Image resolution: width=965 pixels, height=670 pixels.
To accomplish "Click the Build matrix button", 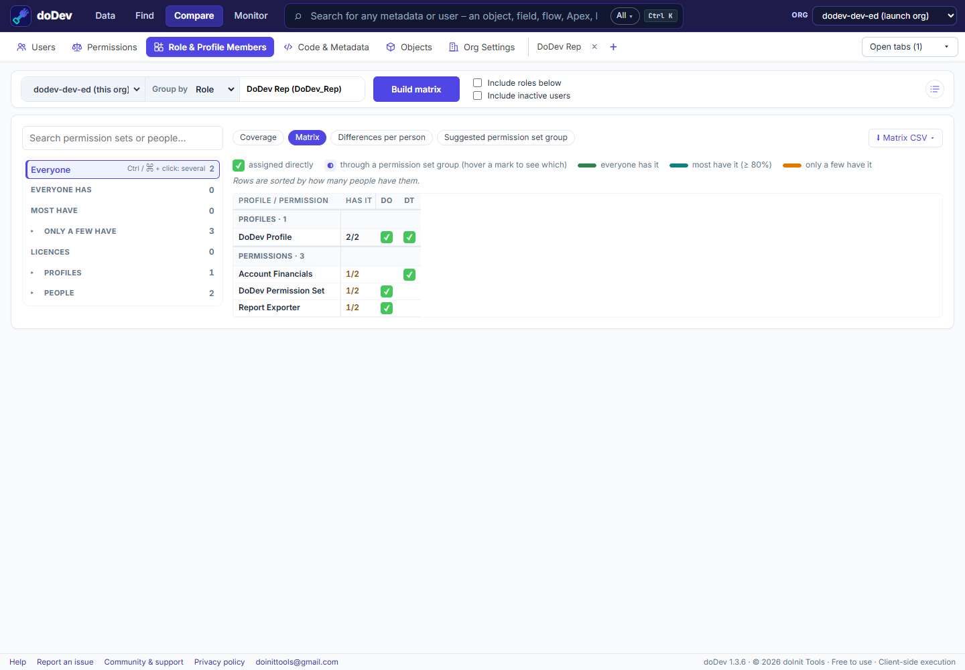I will pyautogui.click(x=416, y=89).
